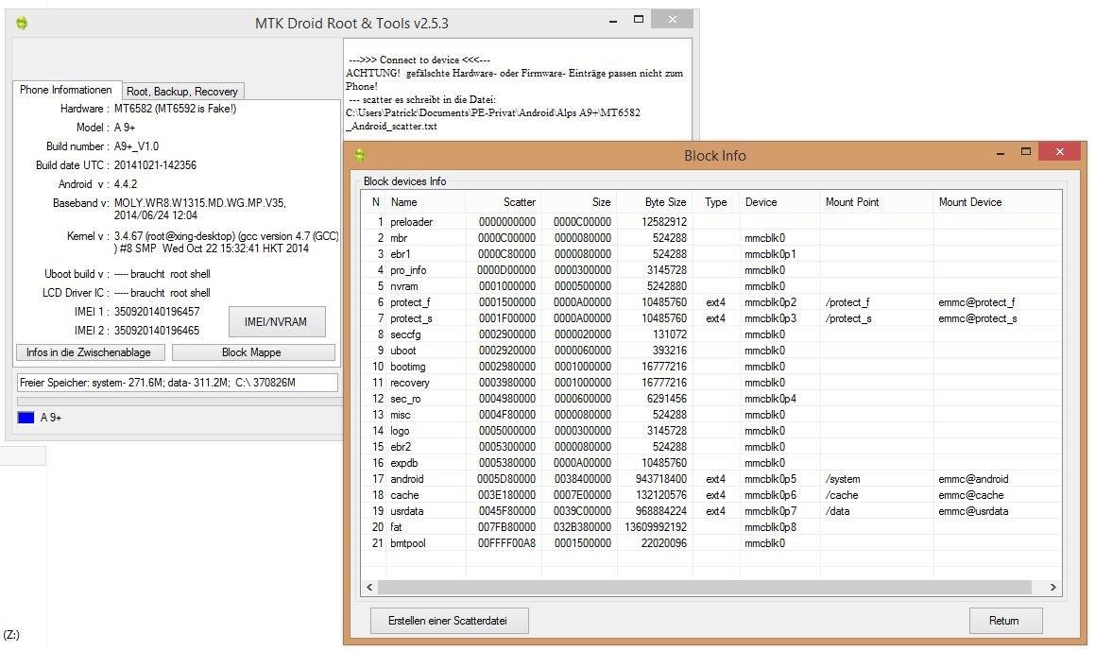Click the mmcblk0p8 device cell

(770, 527)
